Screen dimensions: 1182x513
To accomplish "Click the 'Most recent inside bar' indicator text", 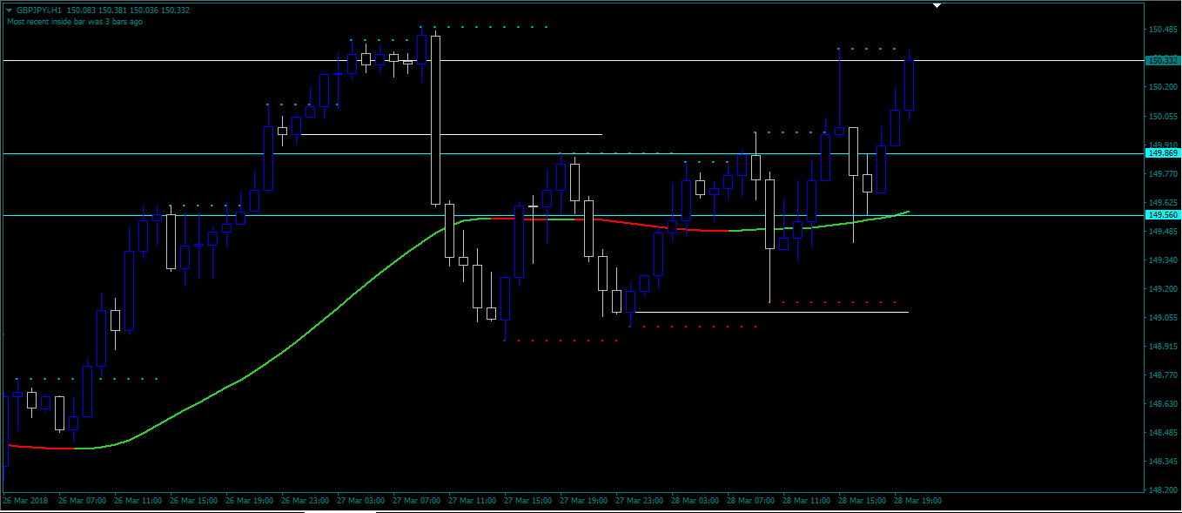I will tap(75, 22).
